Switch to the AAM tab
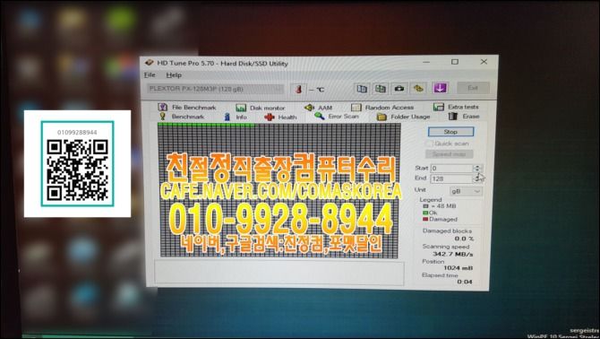The height and width of the screenshot is (339, 600). [319, 108]
